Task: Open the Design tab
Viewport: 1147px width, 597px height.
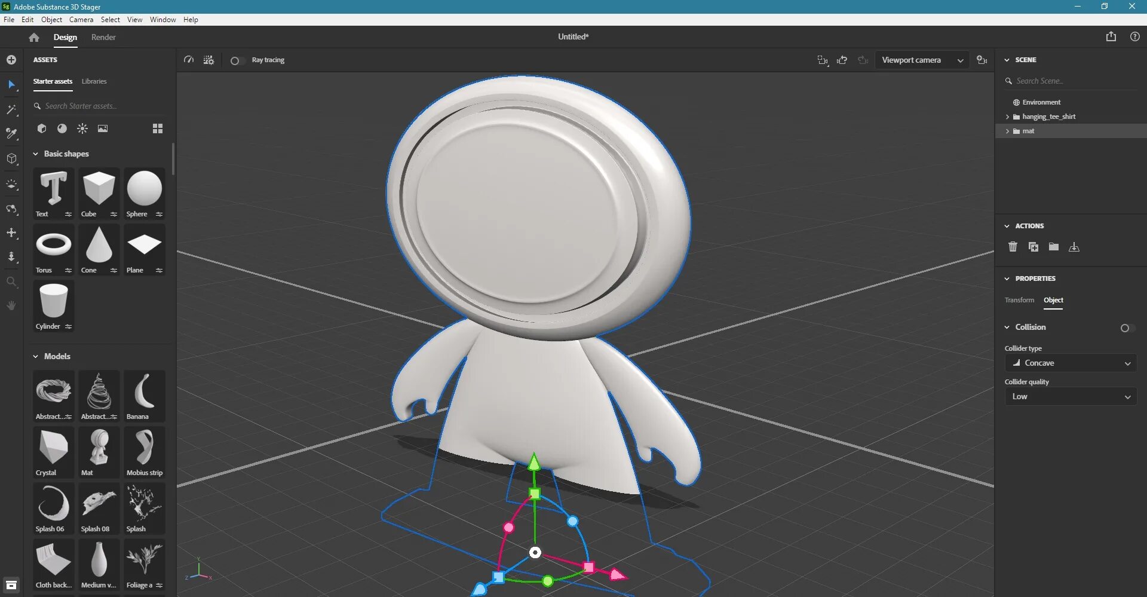Action: pyautogui.click(x=65, y=37)
